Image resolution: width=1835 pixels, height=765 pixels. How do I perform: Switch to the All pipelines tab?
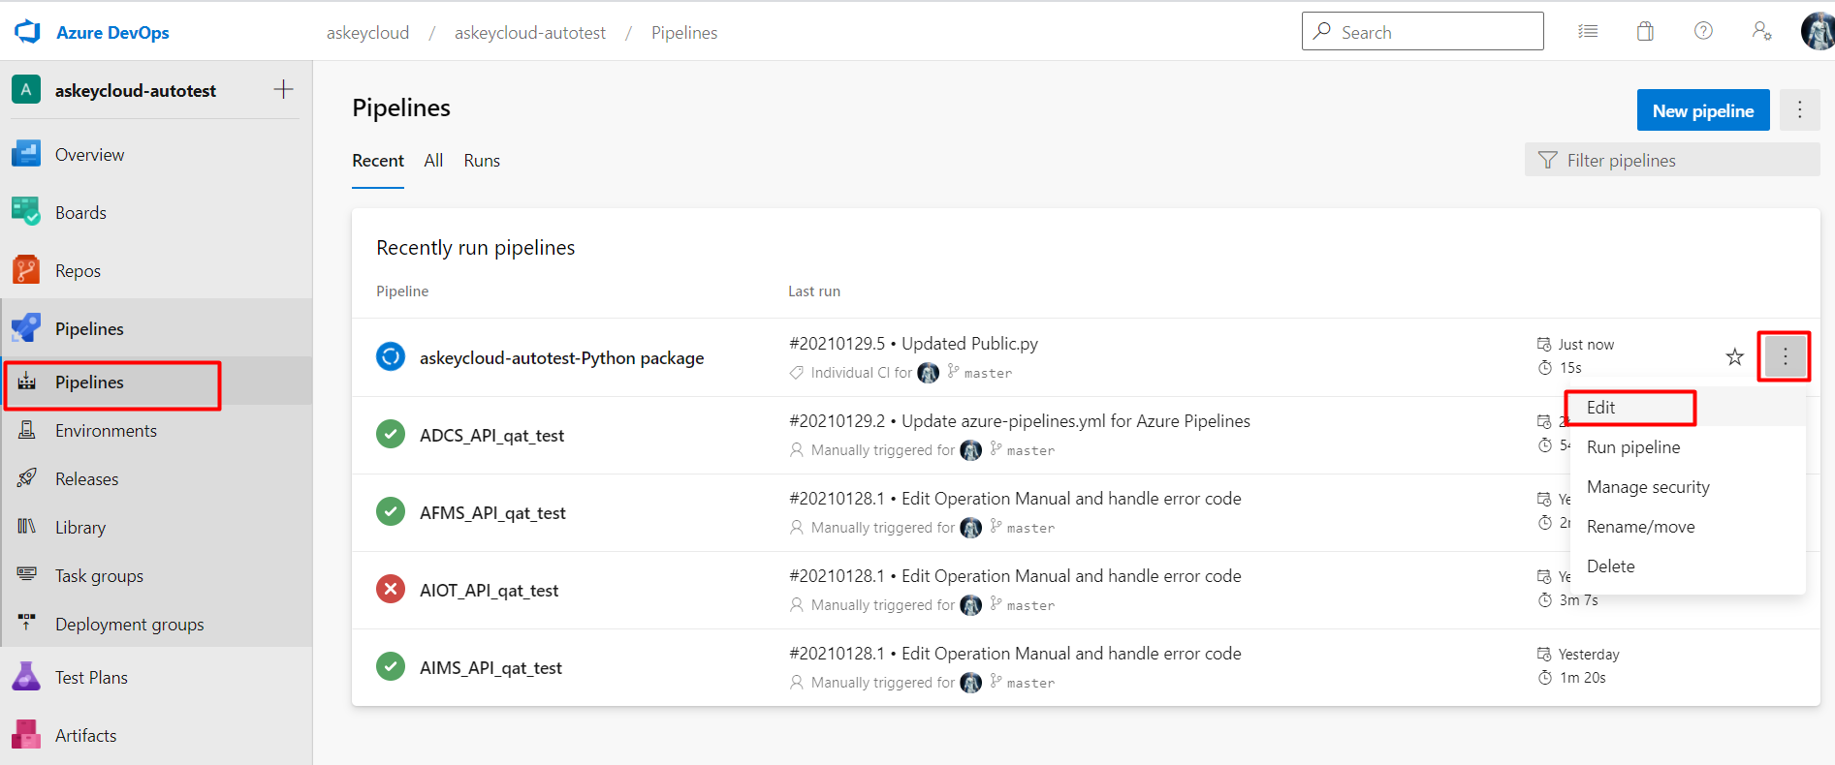click(433, 161)
